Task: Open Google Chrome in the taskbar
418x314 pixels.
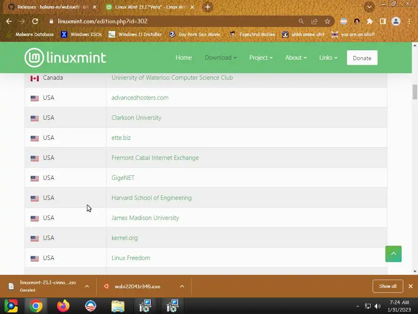Action: coord(36,306)
